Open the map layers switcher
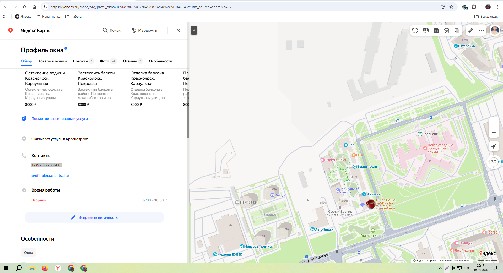The width and height of the screenshot is (503, 273). [457, 30]
